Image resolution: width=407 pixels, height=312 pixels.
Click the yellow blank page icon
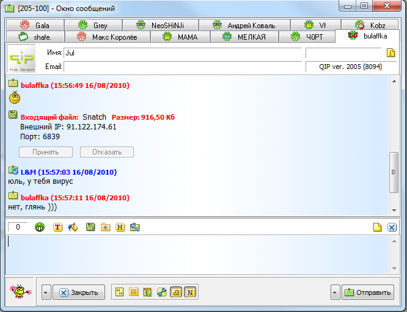pyautogui.click(x=377, y=227)
